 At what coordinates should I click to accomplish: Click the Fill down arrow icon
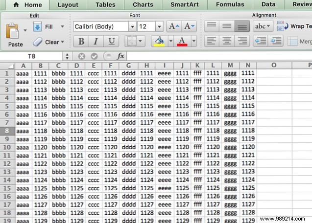37,26
